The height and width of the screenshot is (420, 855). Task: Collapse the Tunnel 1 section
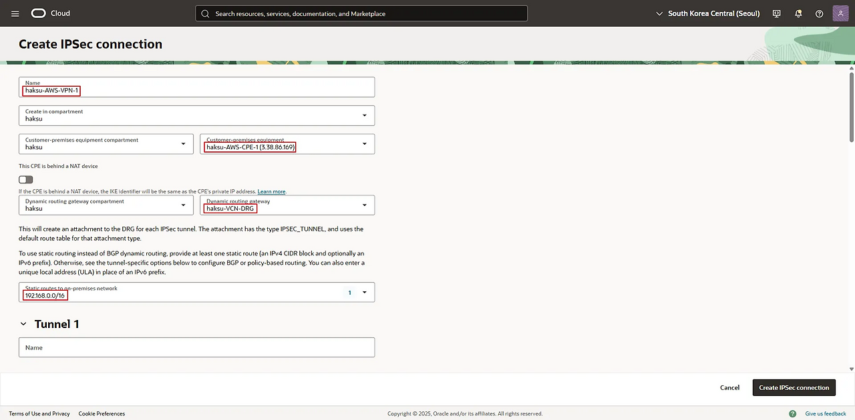(24, 324)
